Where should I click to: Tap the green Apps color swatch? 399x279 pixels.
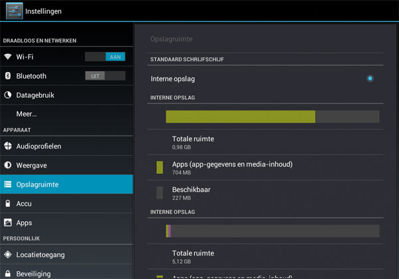(x=160, y=167)
